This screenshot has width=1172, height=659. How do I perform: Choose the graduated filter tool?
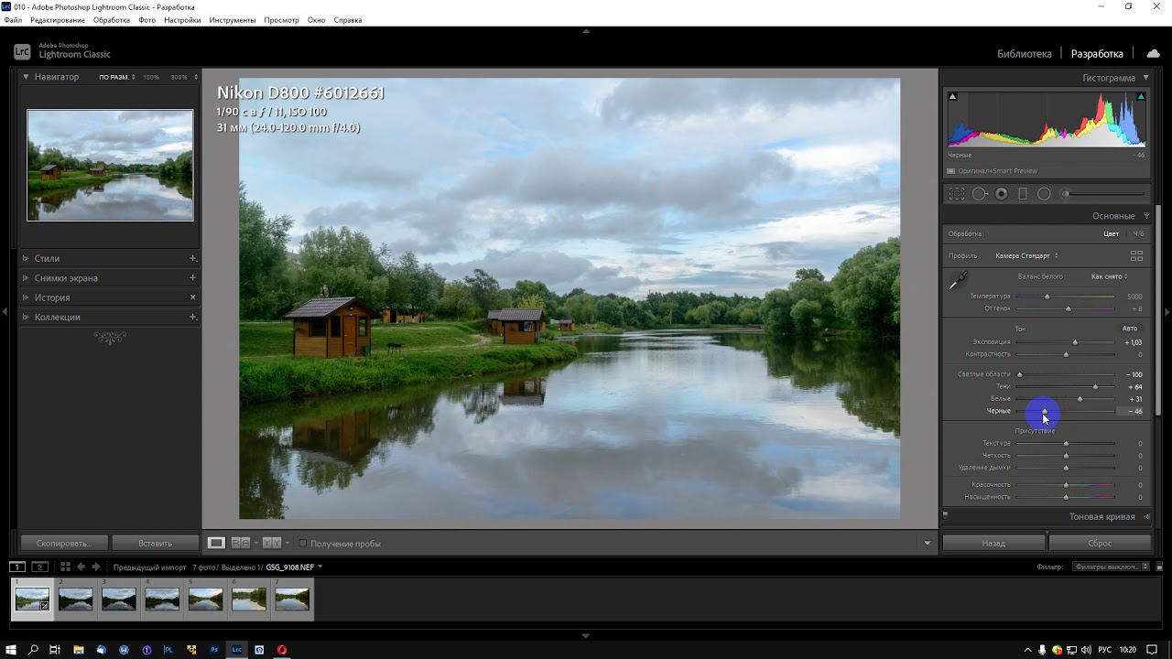click(1023, 194)
